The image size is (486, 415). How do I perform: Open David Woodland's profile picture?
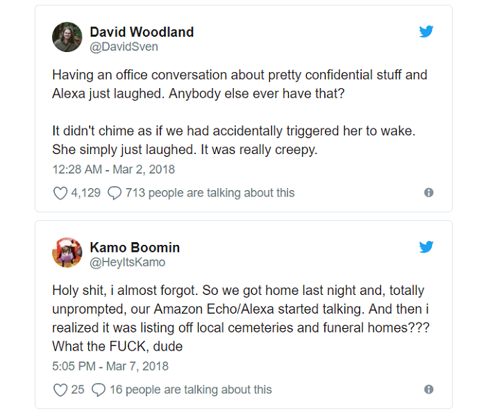tap(67, 37)
